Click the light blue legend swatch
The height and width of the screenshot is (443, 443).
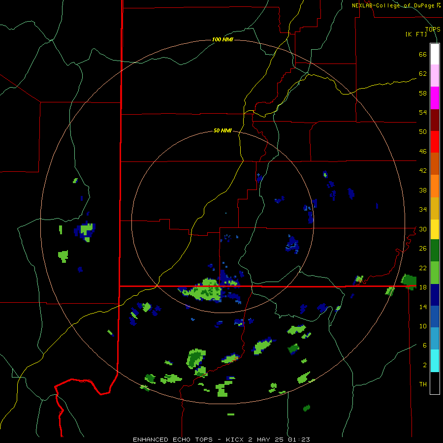coord(435,339)
